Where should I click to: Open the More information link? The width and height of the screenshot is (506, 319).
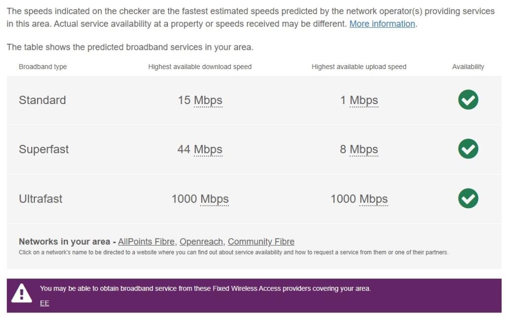coord(382,24)
